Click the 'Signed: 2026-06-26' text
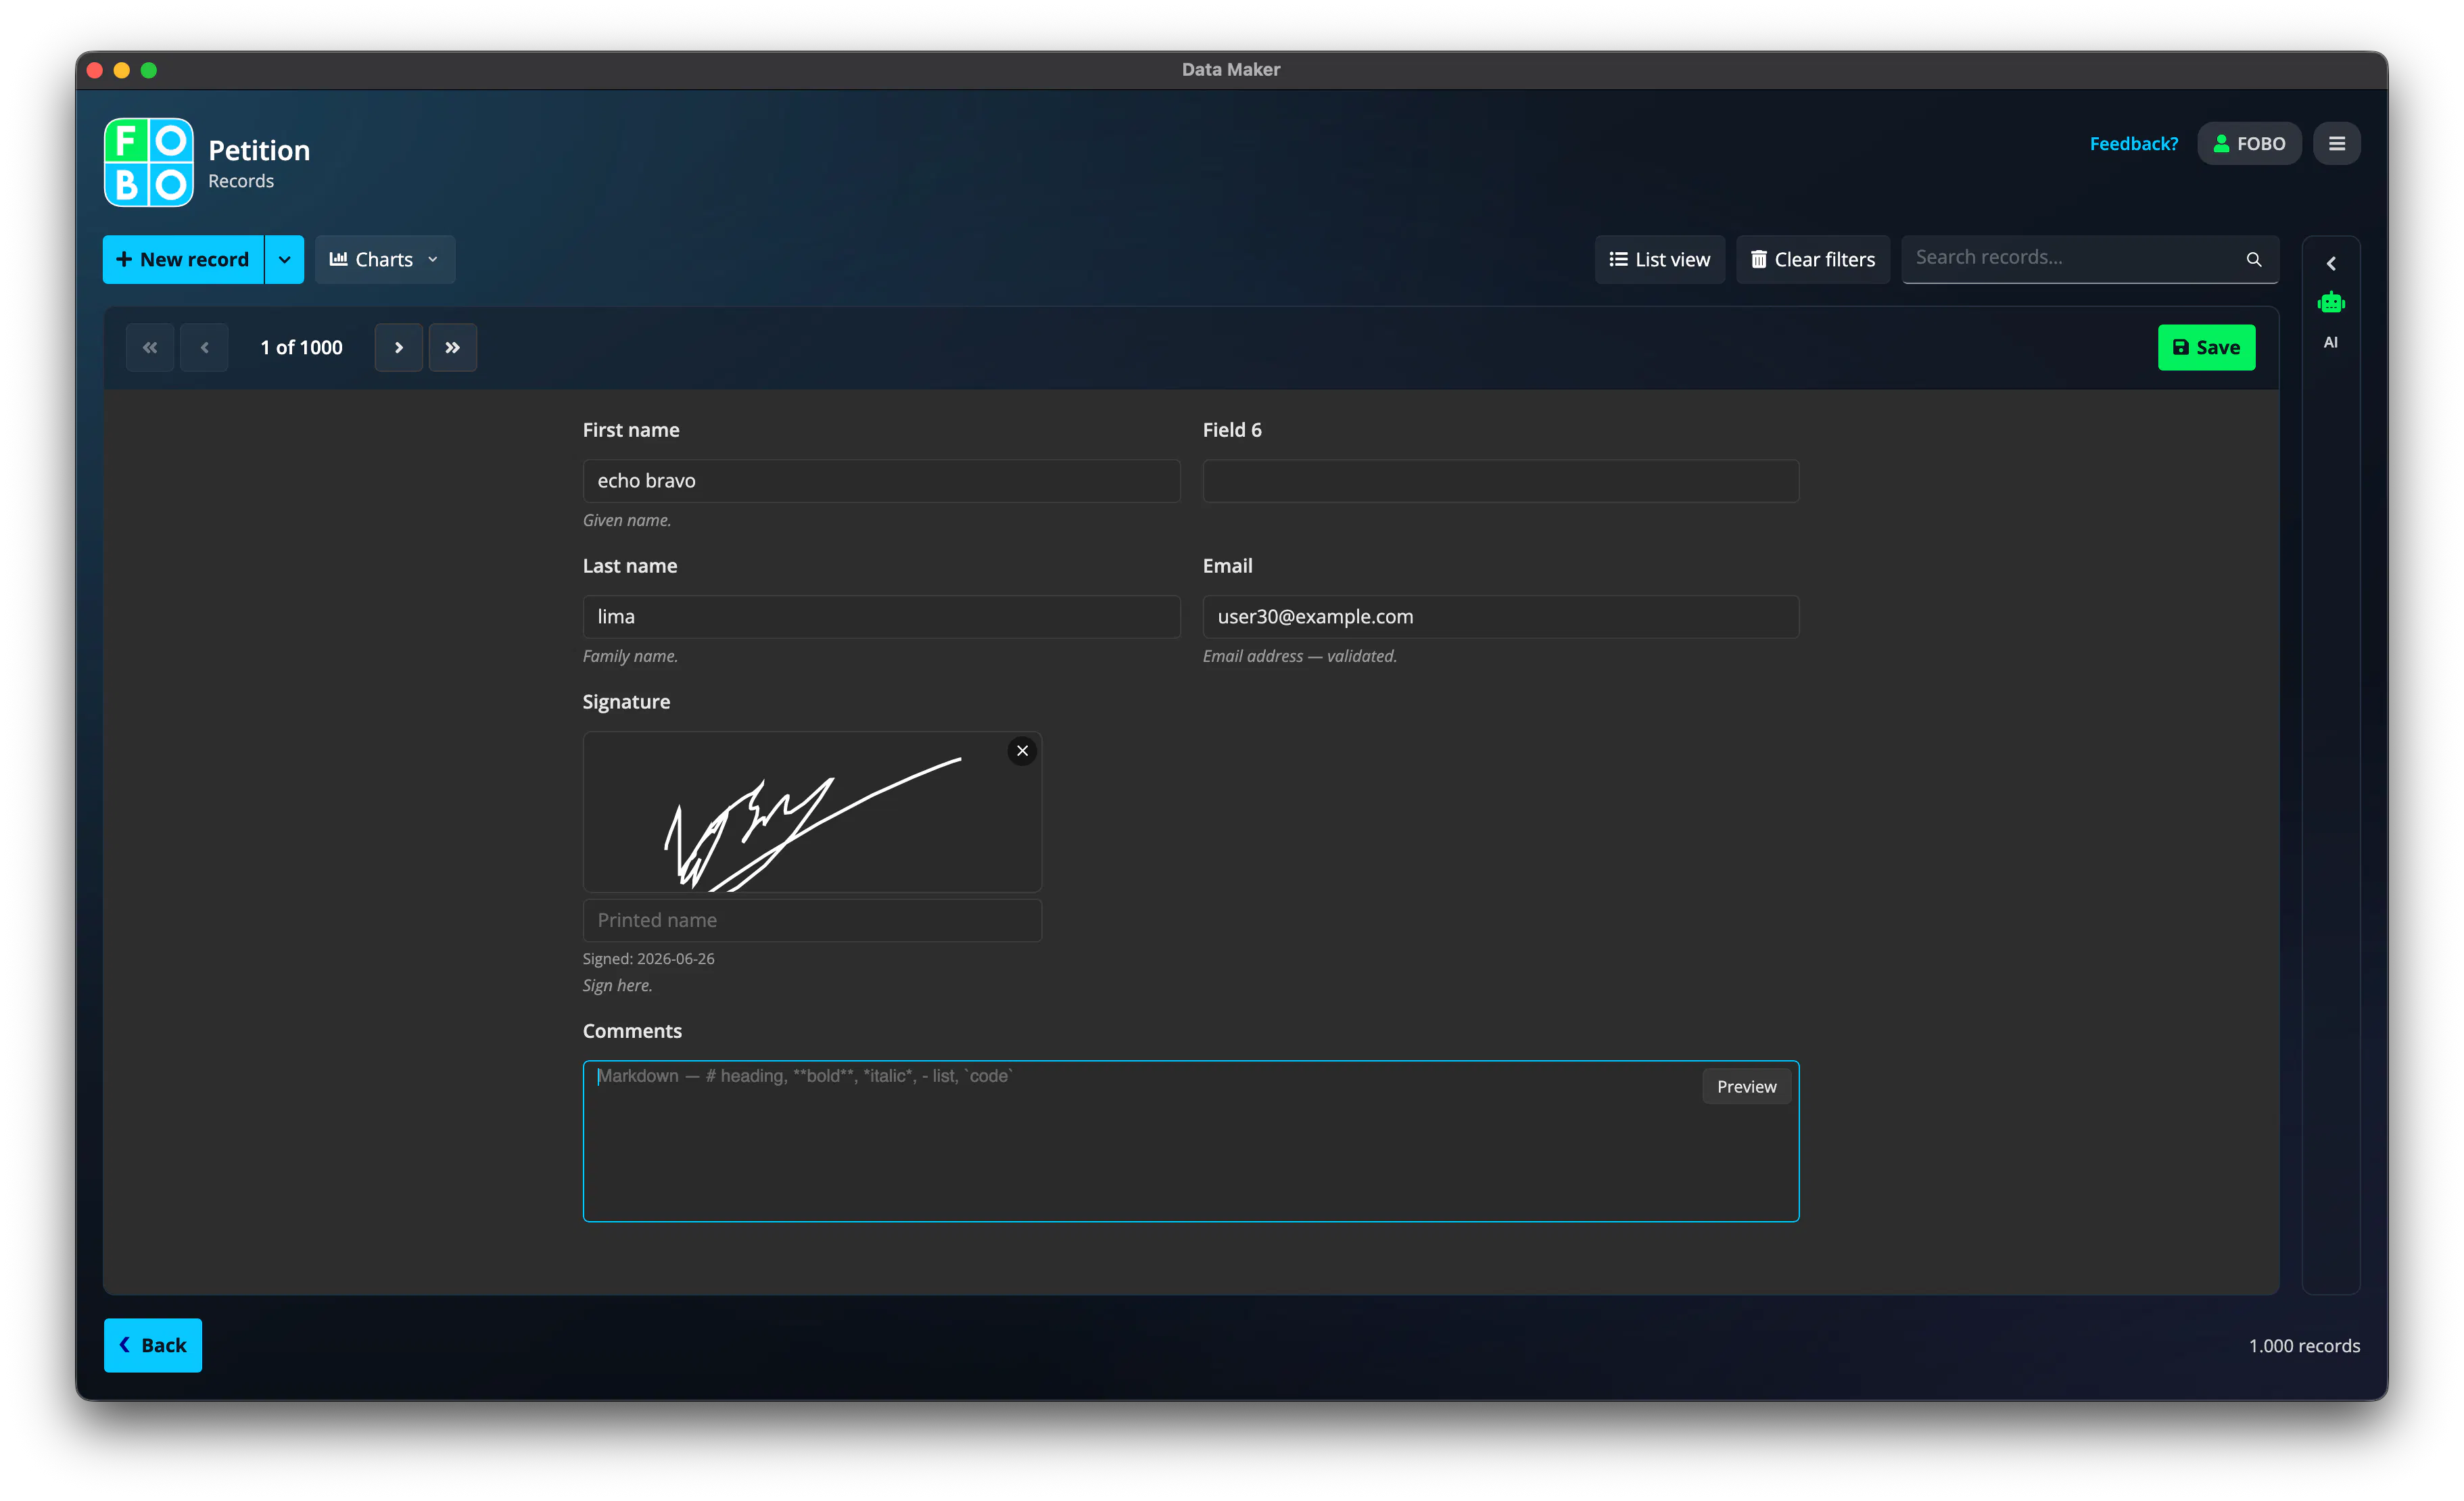 (648, 958)
